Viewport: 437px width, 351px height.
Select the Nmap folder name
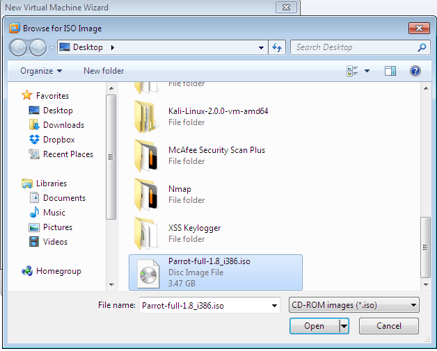click(180, 189)
